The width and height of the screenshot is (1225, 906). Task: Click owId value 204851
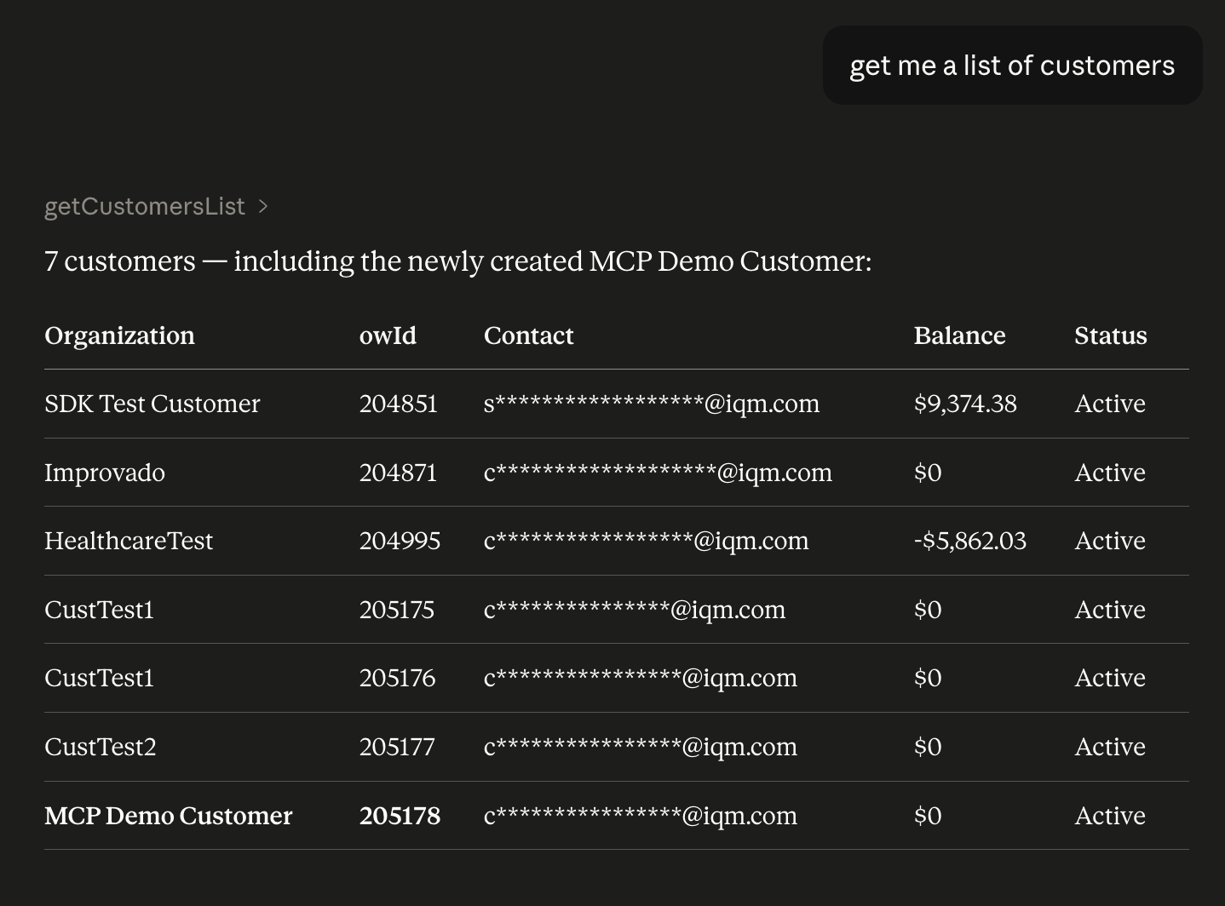pyautogui.click(x=399, y=404)
